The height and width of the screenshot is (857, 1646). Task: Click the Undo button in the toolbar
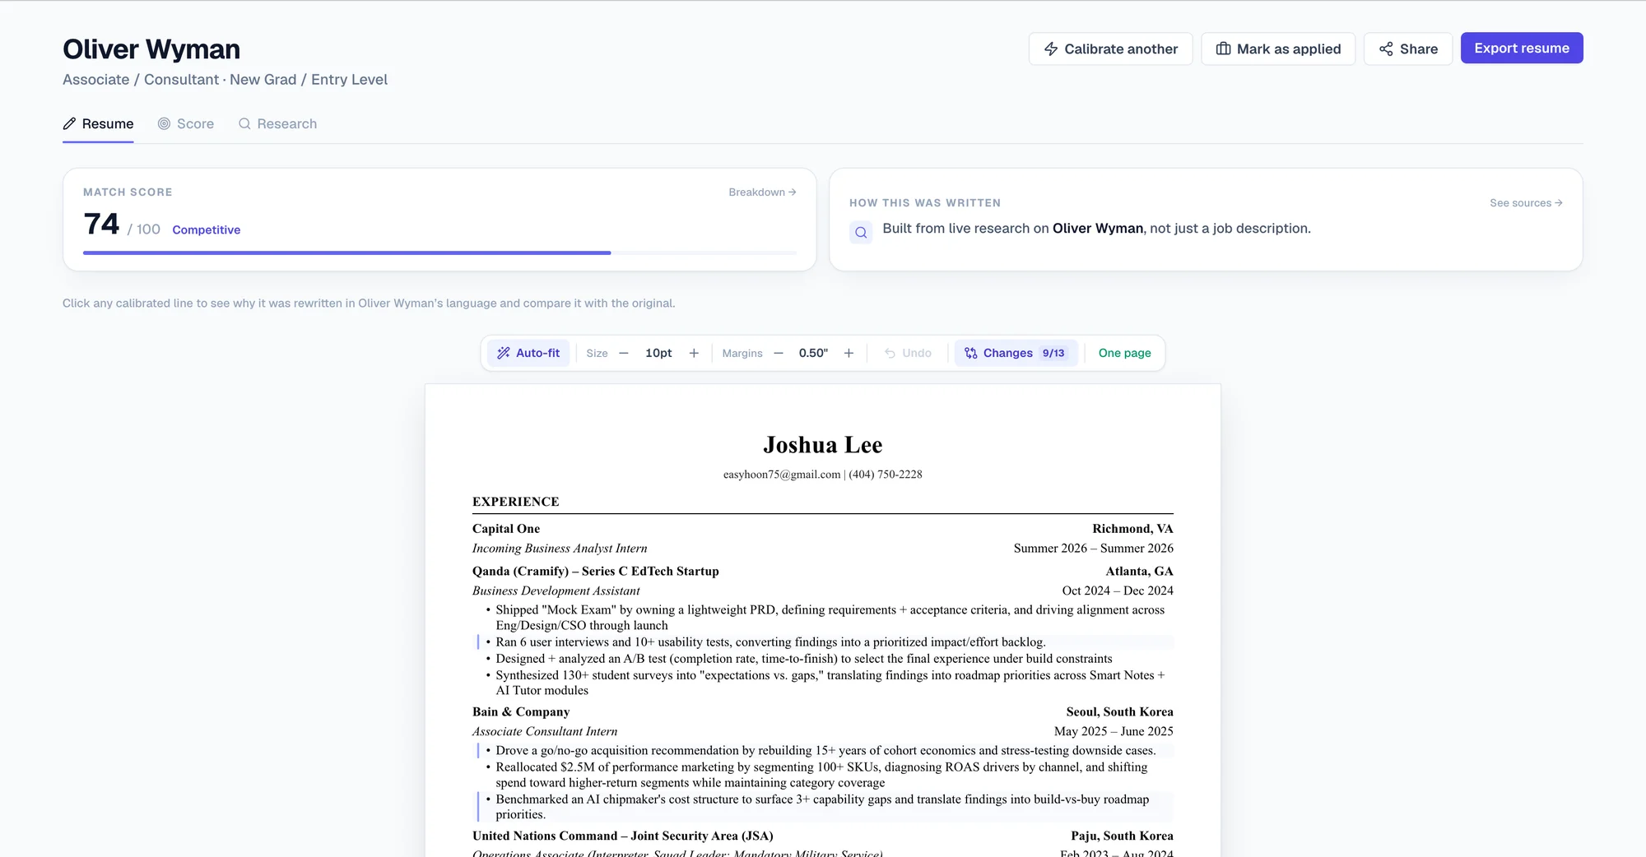pos(908,353)
